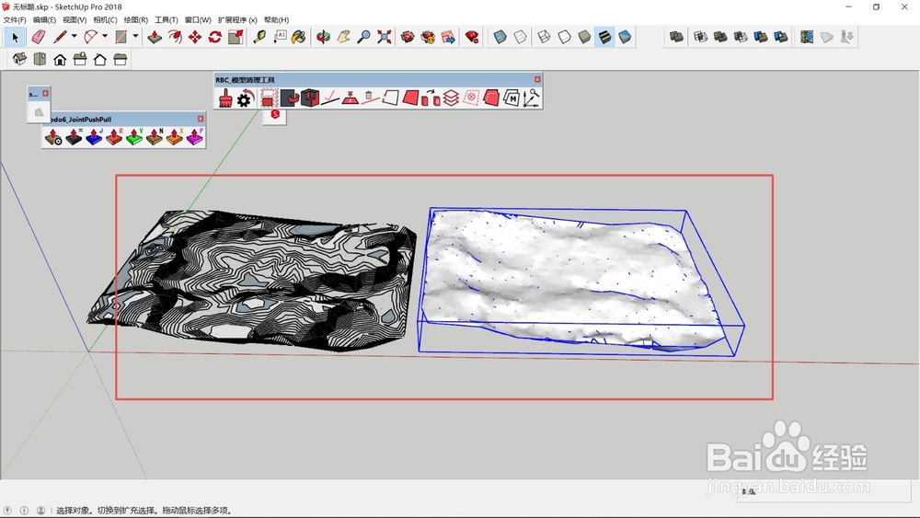Viewport: 920px width, 518px height.
Task: Choose the Text label tool
Action: pos(280,38)
